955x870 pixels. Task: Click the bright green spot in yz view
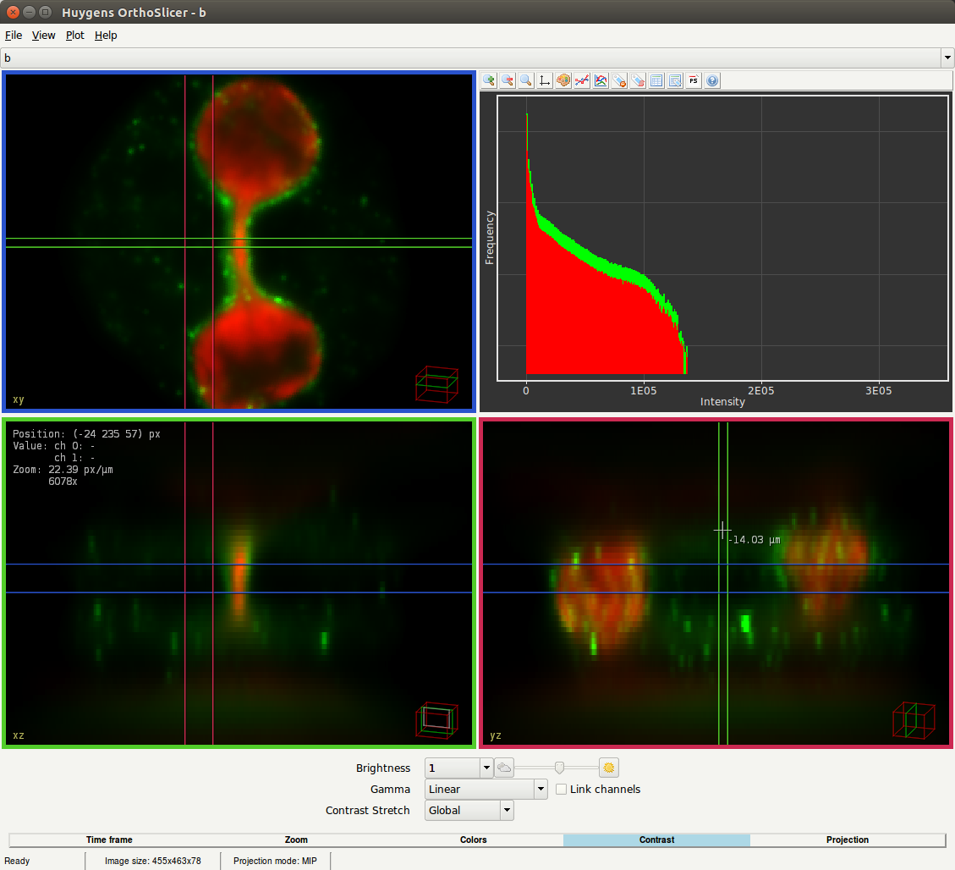(x=745, y=624)
